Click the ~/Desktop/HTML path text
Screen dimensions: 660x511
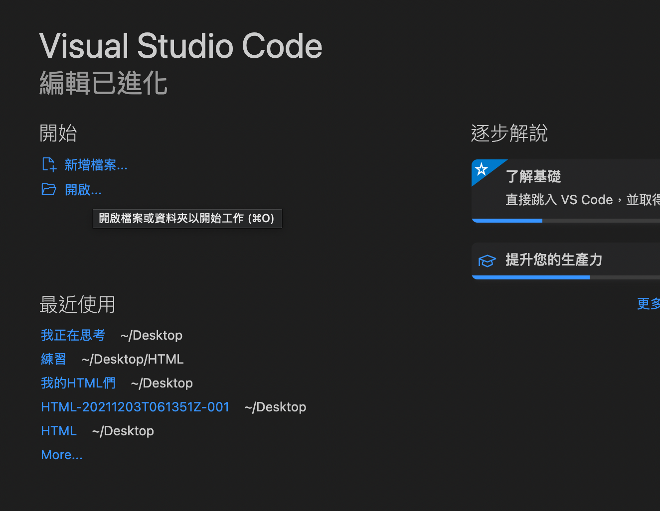(133, 359)
